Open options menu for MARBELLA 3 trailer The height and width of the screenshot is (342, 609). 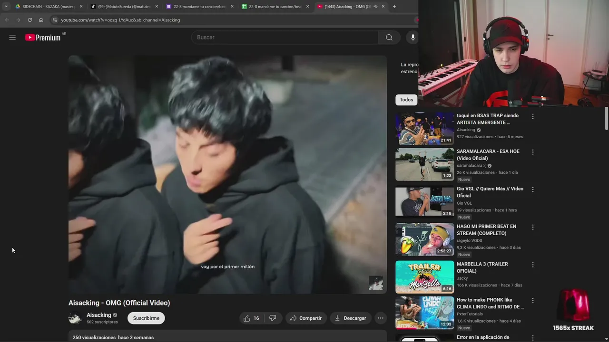[x=532, y=265]
